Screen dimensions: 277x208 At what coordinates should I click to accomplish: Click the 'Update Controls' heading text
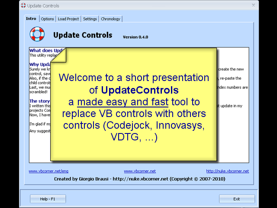(83, 35)
